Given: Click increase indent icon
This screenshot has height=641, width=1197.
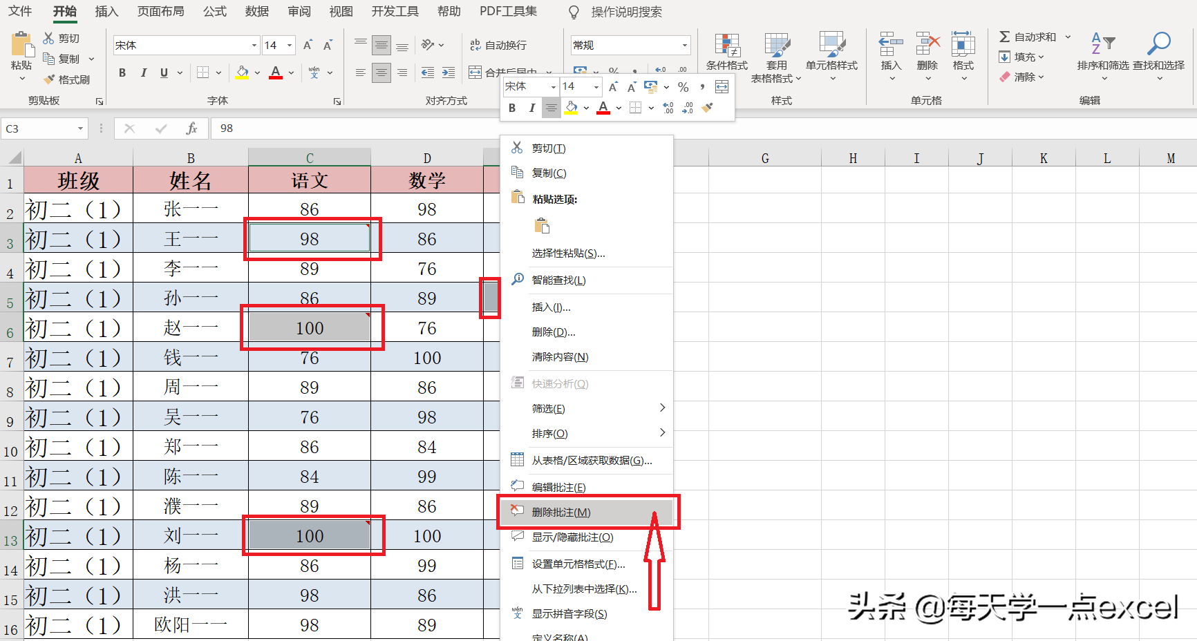Looking at the screenshot, I should click(x=449, y=73).
